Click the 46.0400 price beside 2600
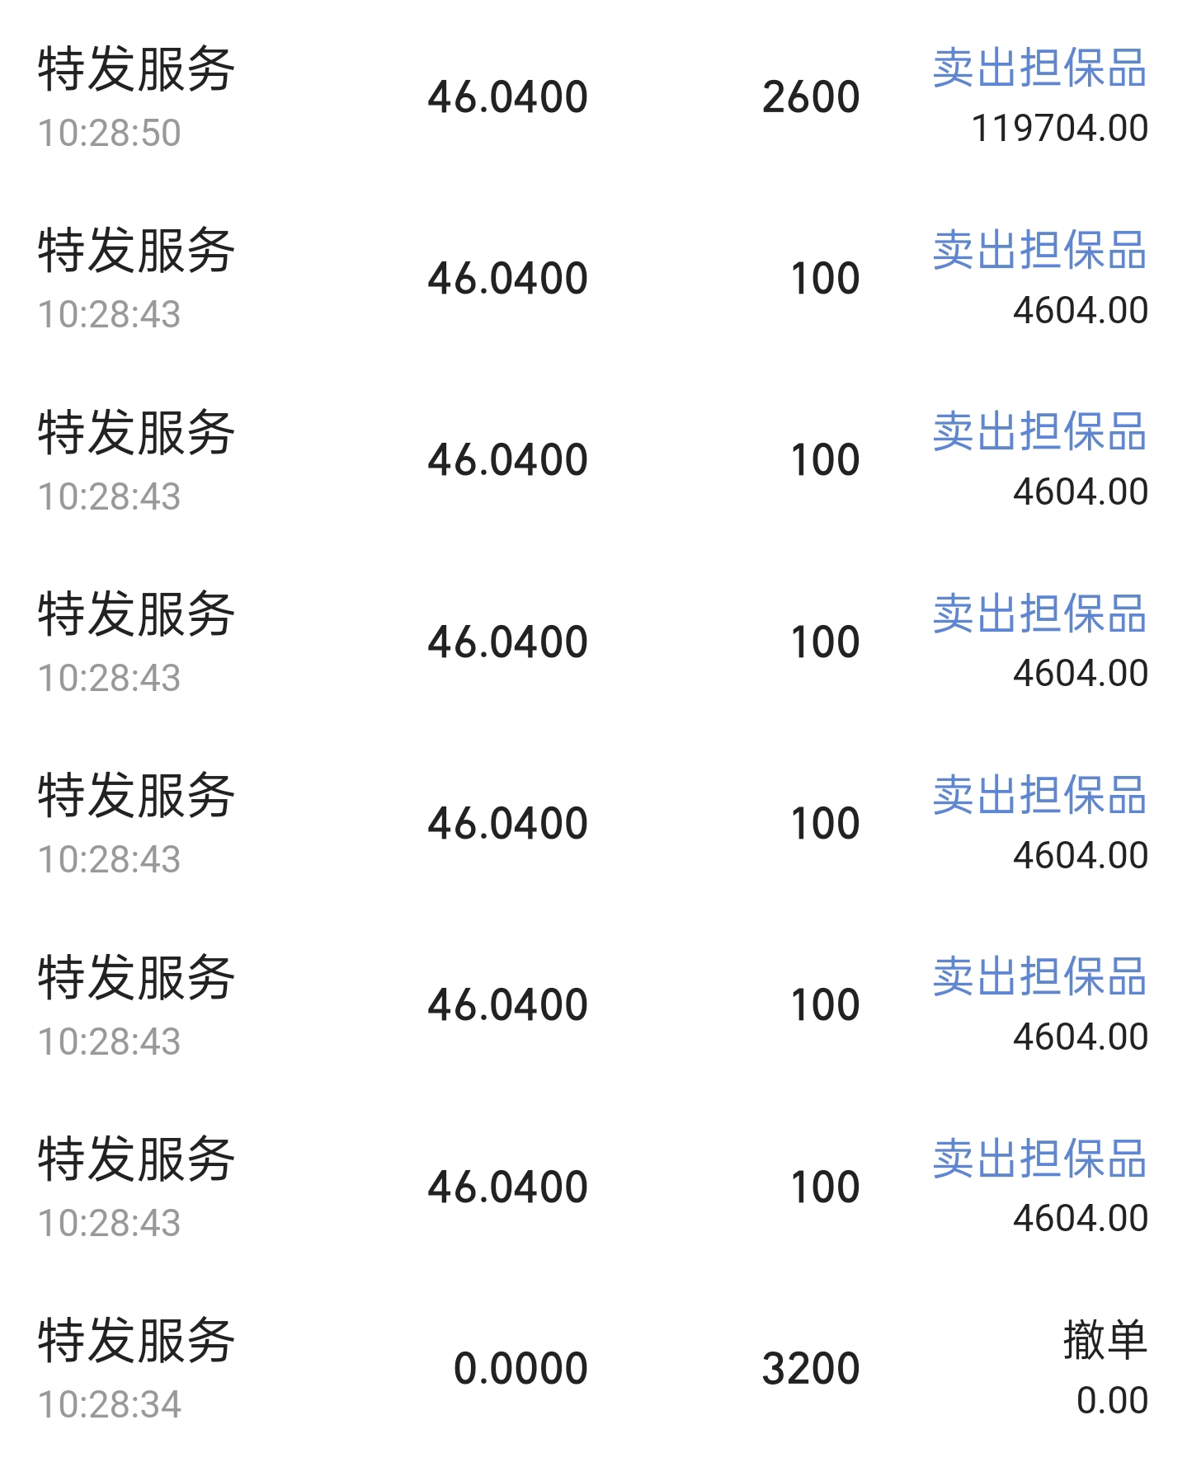The height and width of the screenshot is (1467, 1187). tap(507, 97)
